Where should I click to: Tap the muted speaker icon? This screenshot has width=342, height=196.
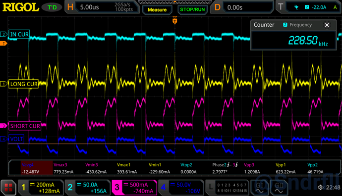[x=321, y=187]
